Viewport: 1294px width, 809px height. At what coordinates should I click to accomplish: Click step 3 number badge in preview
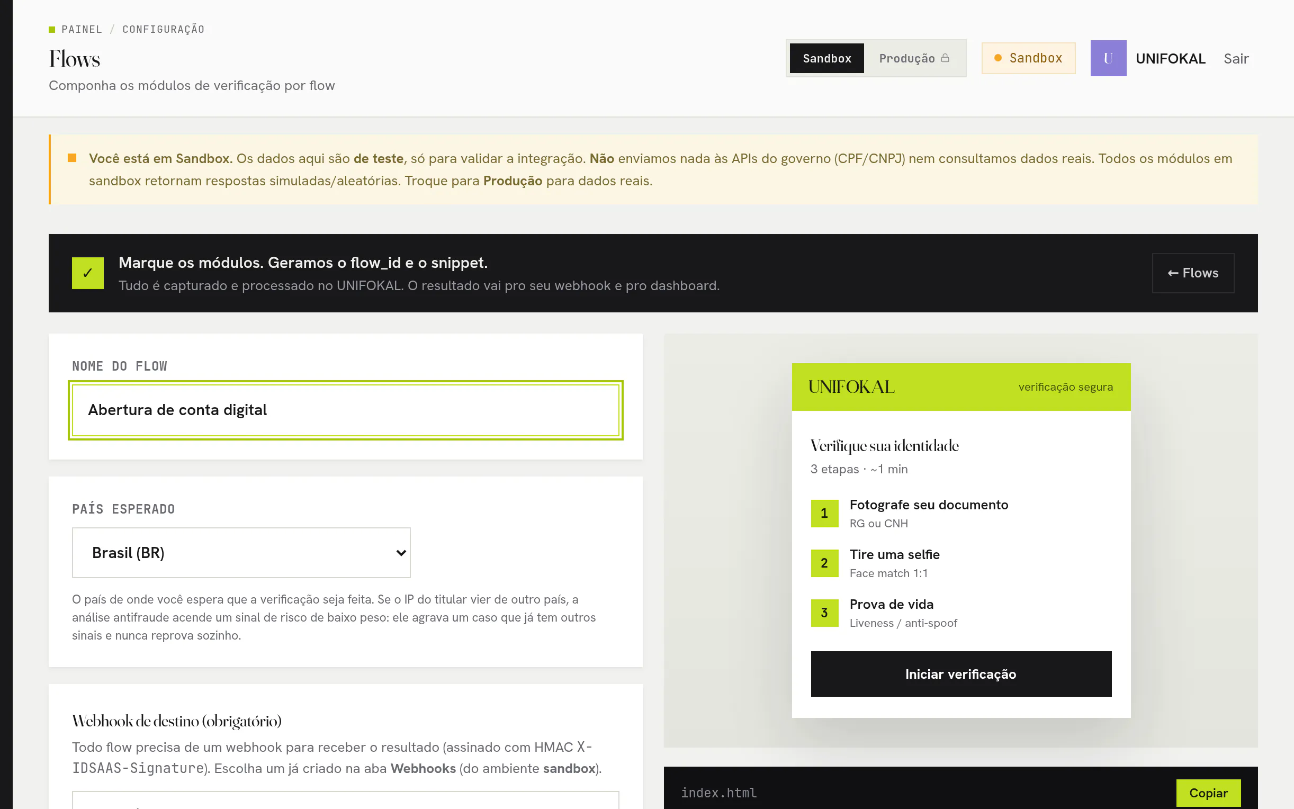(x=824, y=613)
